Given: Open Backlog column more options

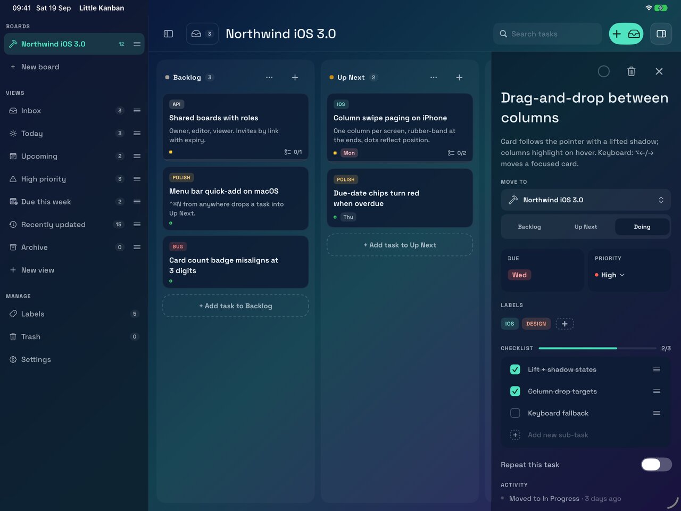Looking at the screenshot, I should tap(269, 77).
